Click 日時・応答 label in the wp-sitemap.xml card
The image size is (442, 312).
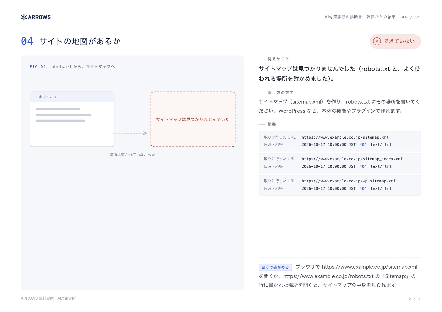(x=273, y=188)
